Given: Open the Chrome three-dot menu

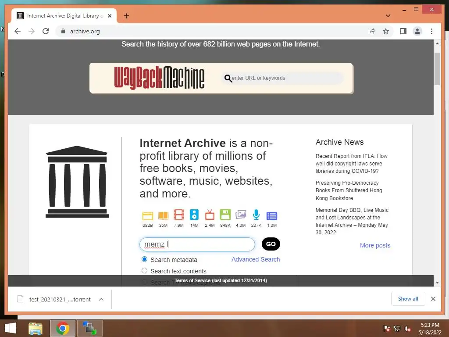Looking at the screenshot, I should coord(431,31).
